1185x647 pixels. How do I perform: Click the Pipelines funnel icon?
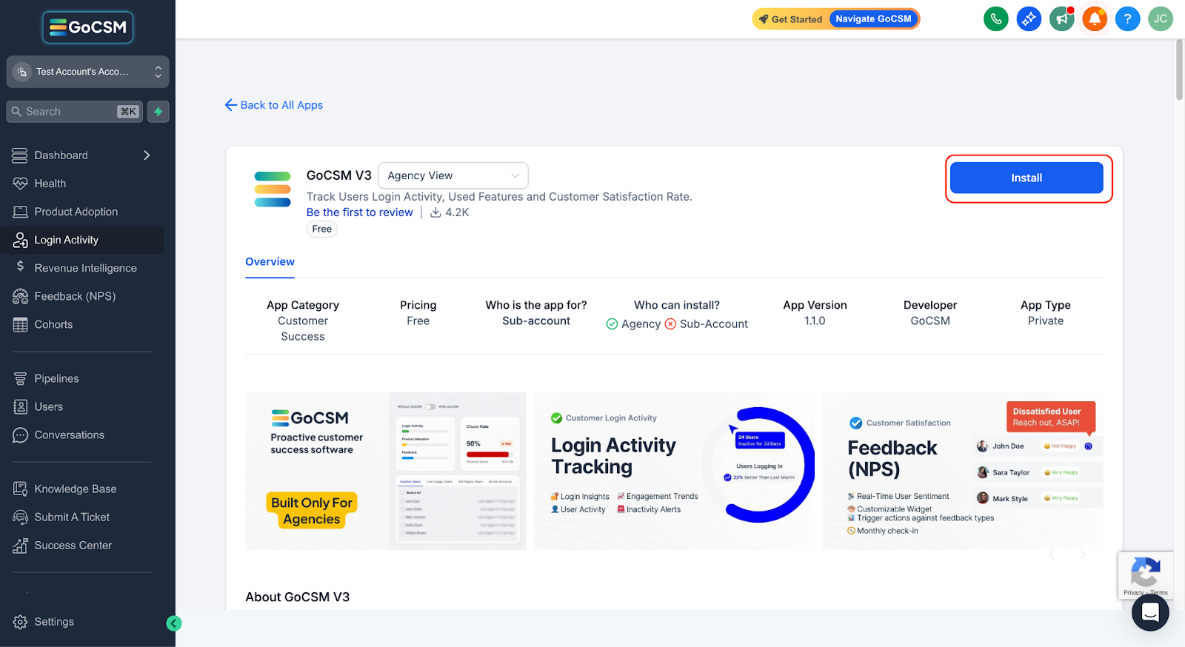20,378
